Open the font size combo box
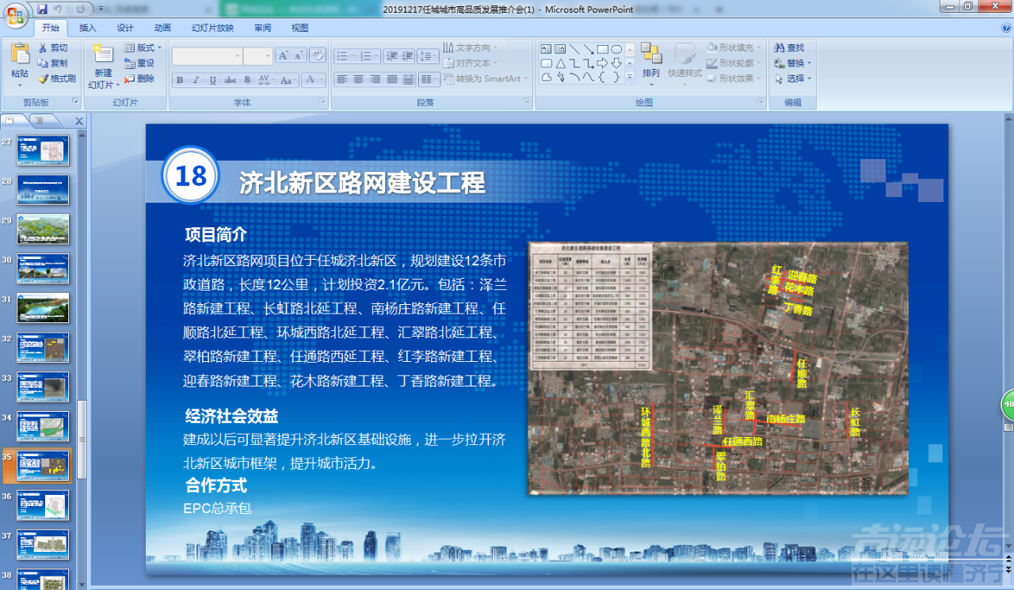The width and height of the screenshot is (1014, 590). tap(257, 56)
